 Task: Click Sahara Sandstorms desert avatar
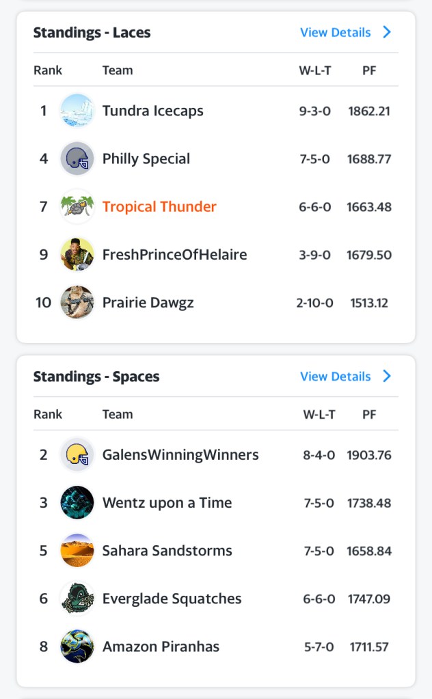(x=77, y=551)
